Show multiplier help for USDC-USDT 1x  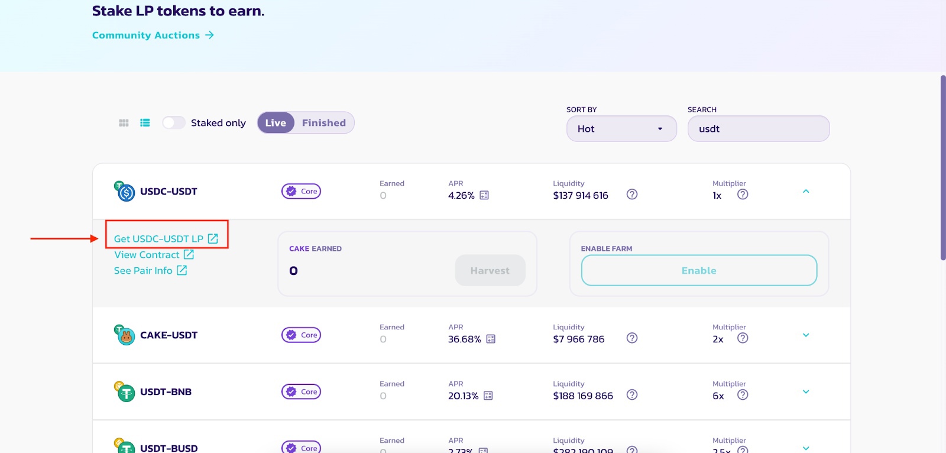tap(743, 194)
